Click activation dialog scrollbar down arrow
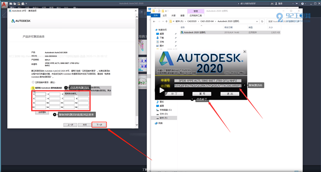321x172 pixels. tap(137, 125)
